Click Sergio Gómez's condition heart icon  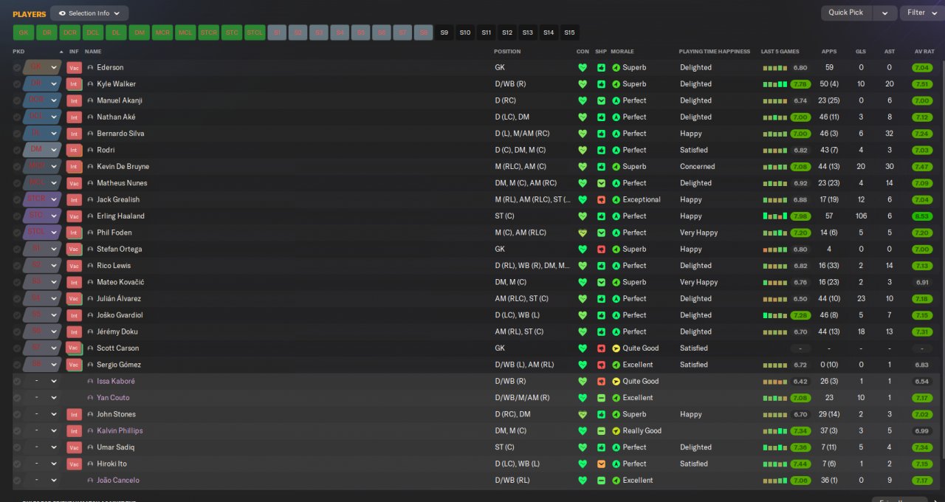tap(583, 365)
